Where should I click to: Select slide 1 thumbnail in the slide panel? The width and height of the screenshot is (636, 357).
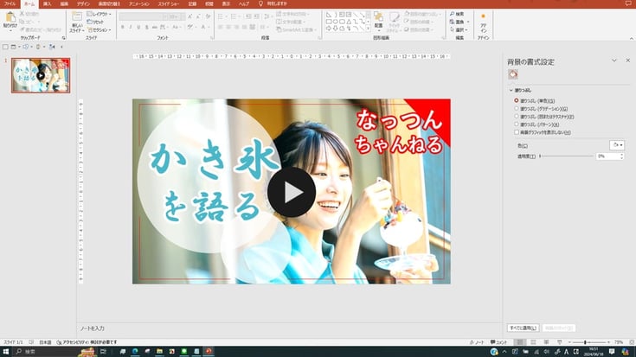(x=41, y=75)
